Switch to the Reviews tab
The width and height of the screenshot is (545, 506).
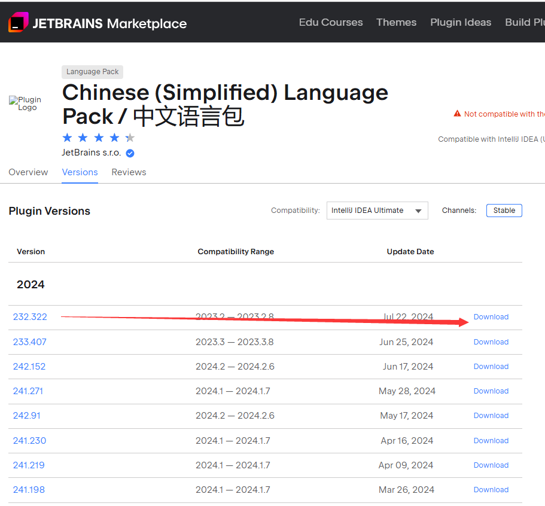tap(129, 172)
